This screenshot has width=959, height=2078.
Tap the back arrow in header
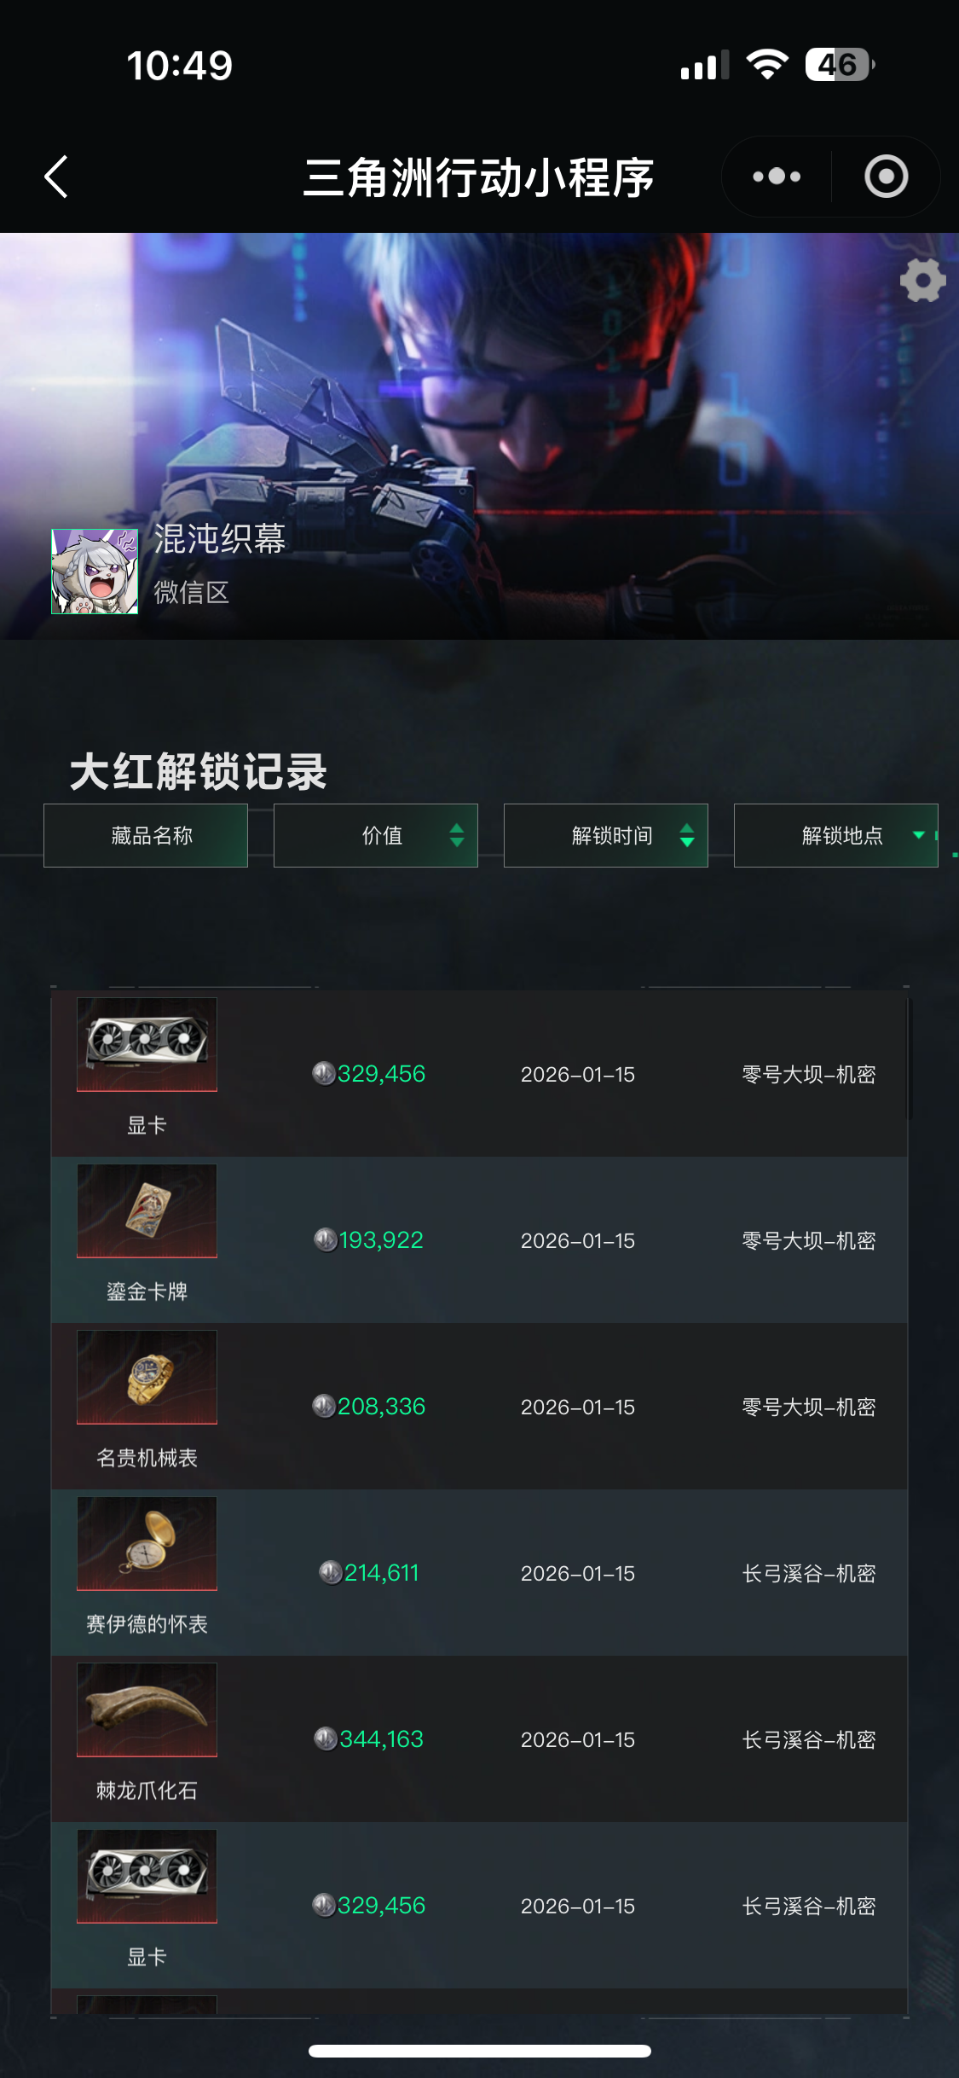coord(56,177)
